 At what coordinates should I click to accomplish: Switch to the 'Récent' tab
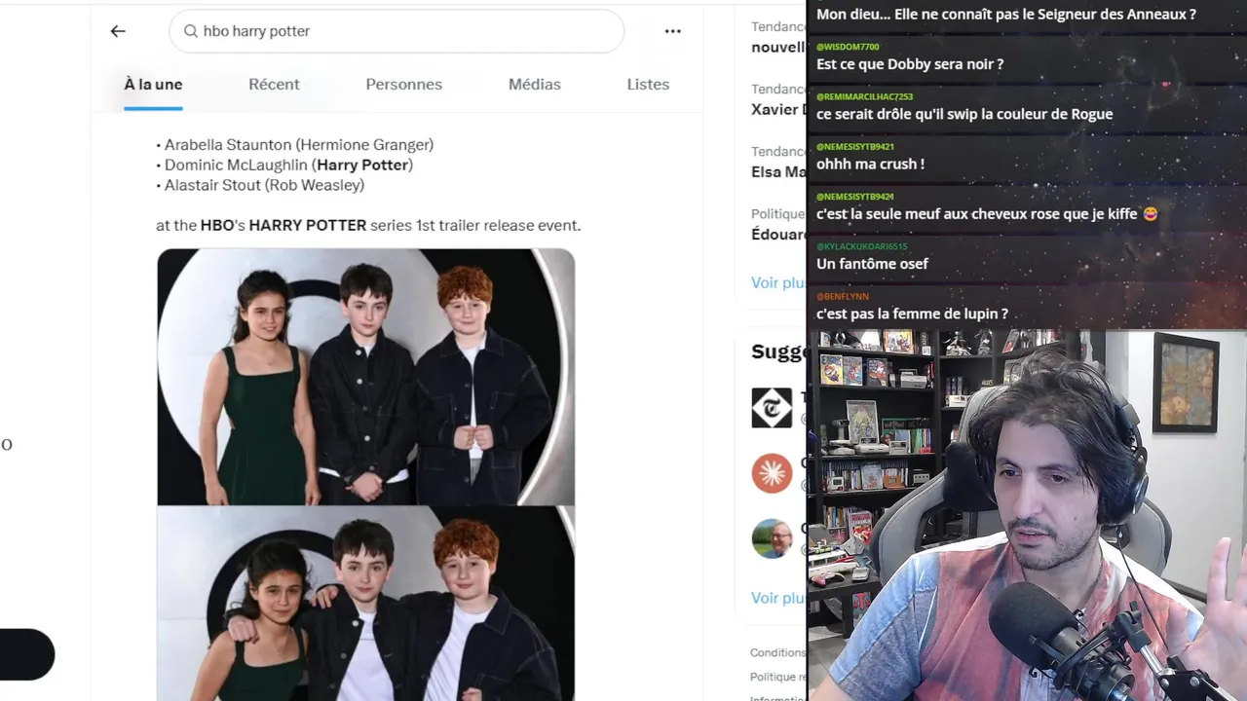click(274, 85)
